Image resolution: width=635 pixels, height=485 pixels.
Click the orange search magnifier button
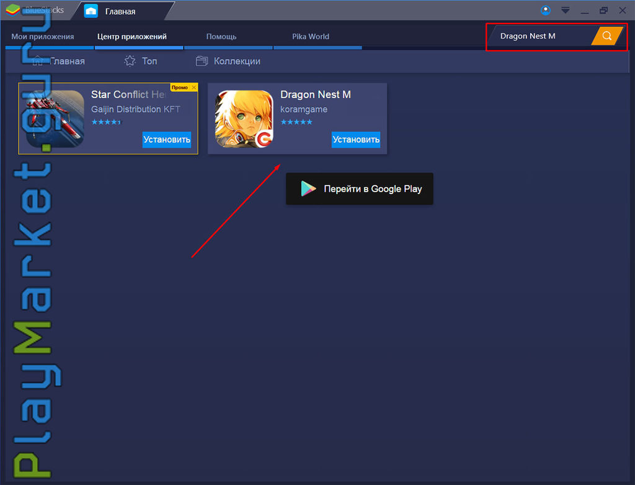pos(606,36)
